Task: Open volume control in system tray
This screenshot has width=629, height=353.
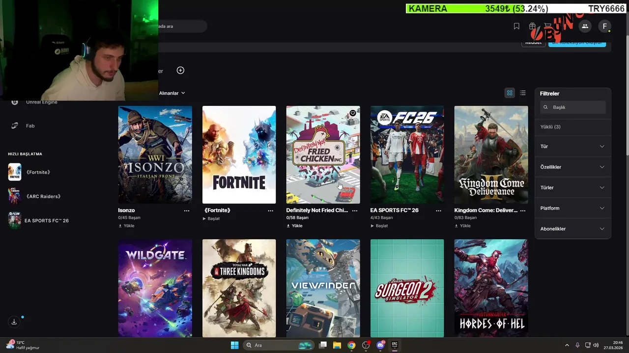Action: pyautogui.click(x=596, y=345)
